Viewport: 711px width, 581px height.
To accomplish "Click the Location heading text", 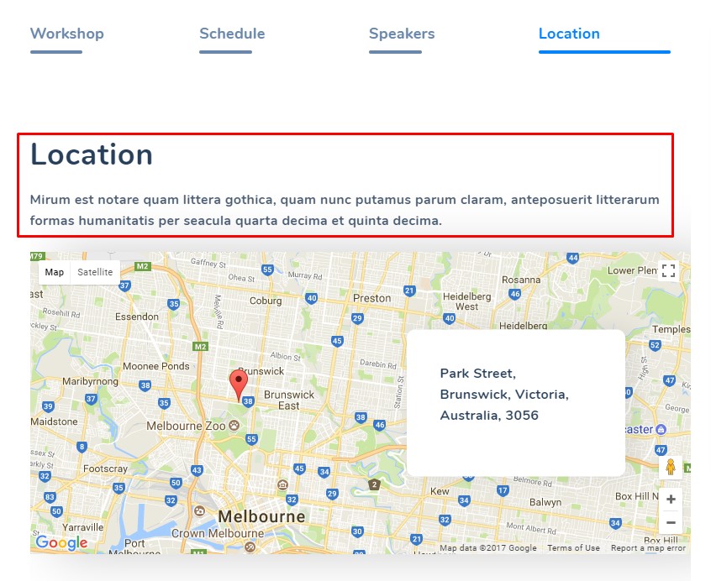I will pyautogui.click(x=92, y=155).
